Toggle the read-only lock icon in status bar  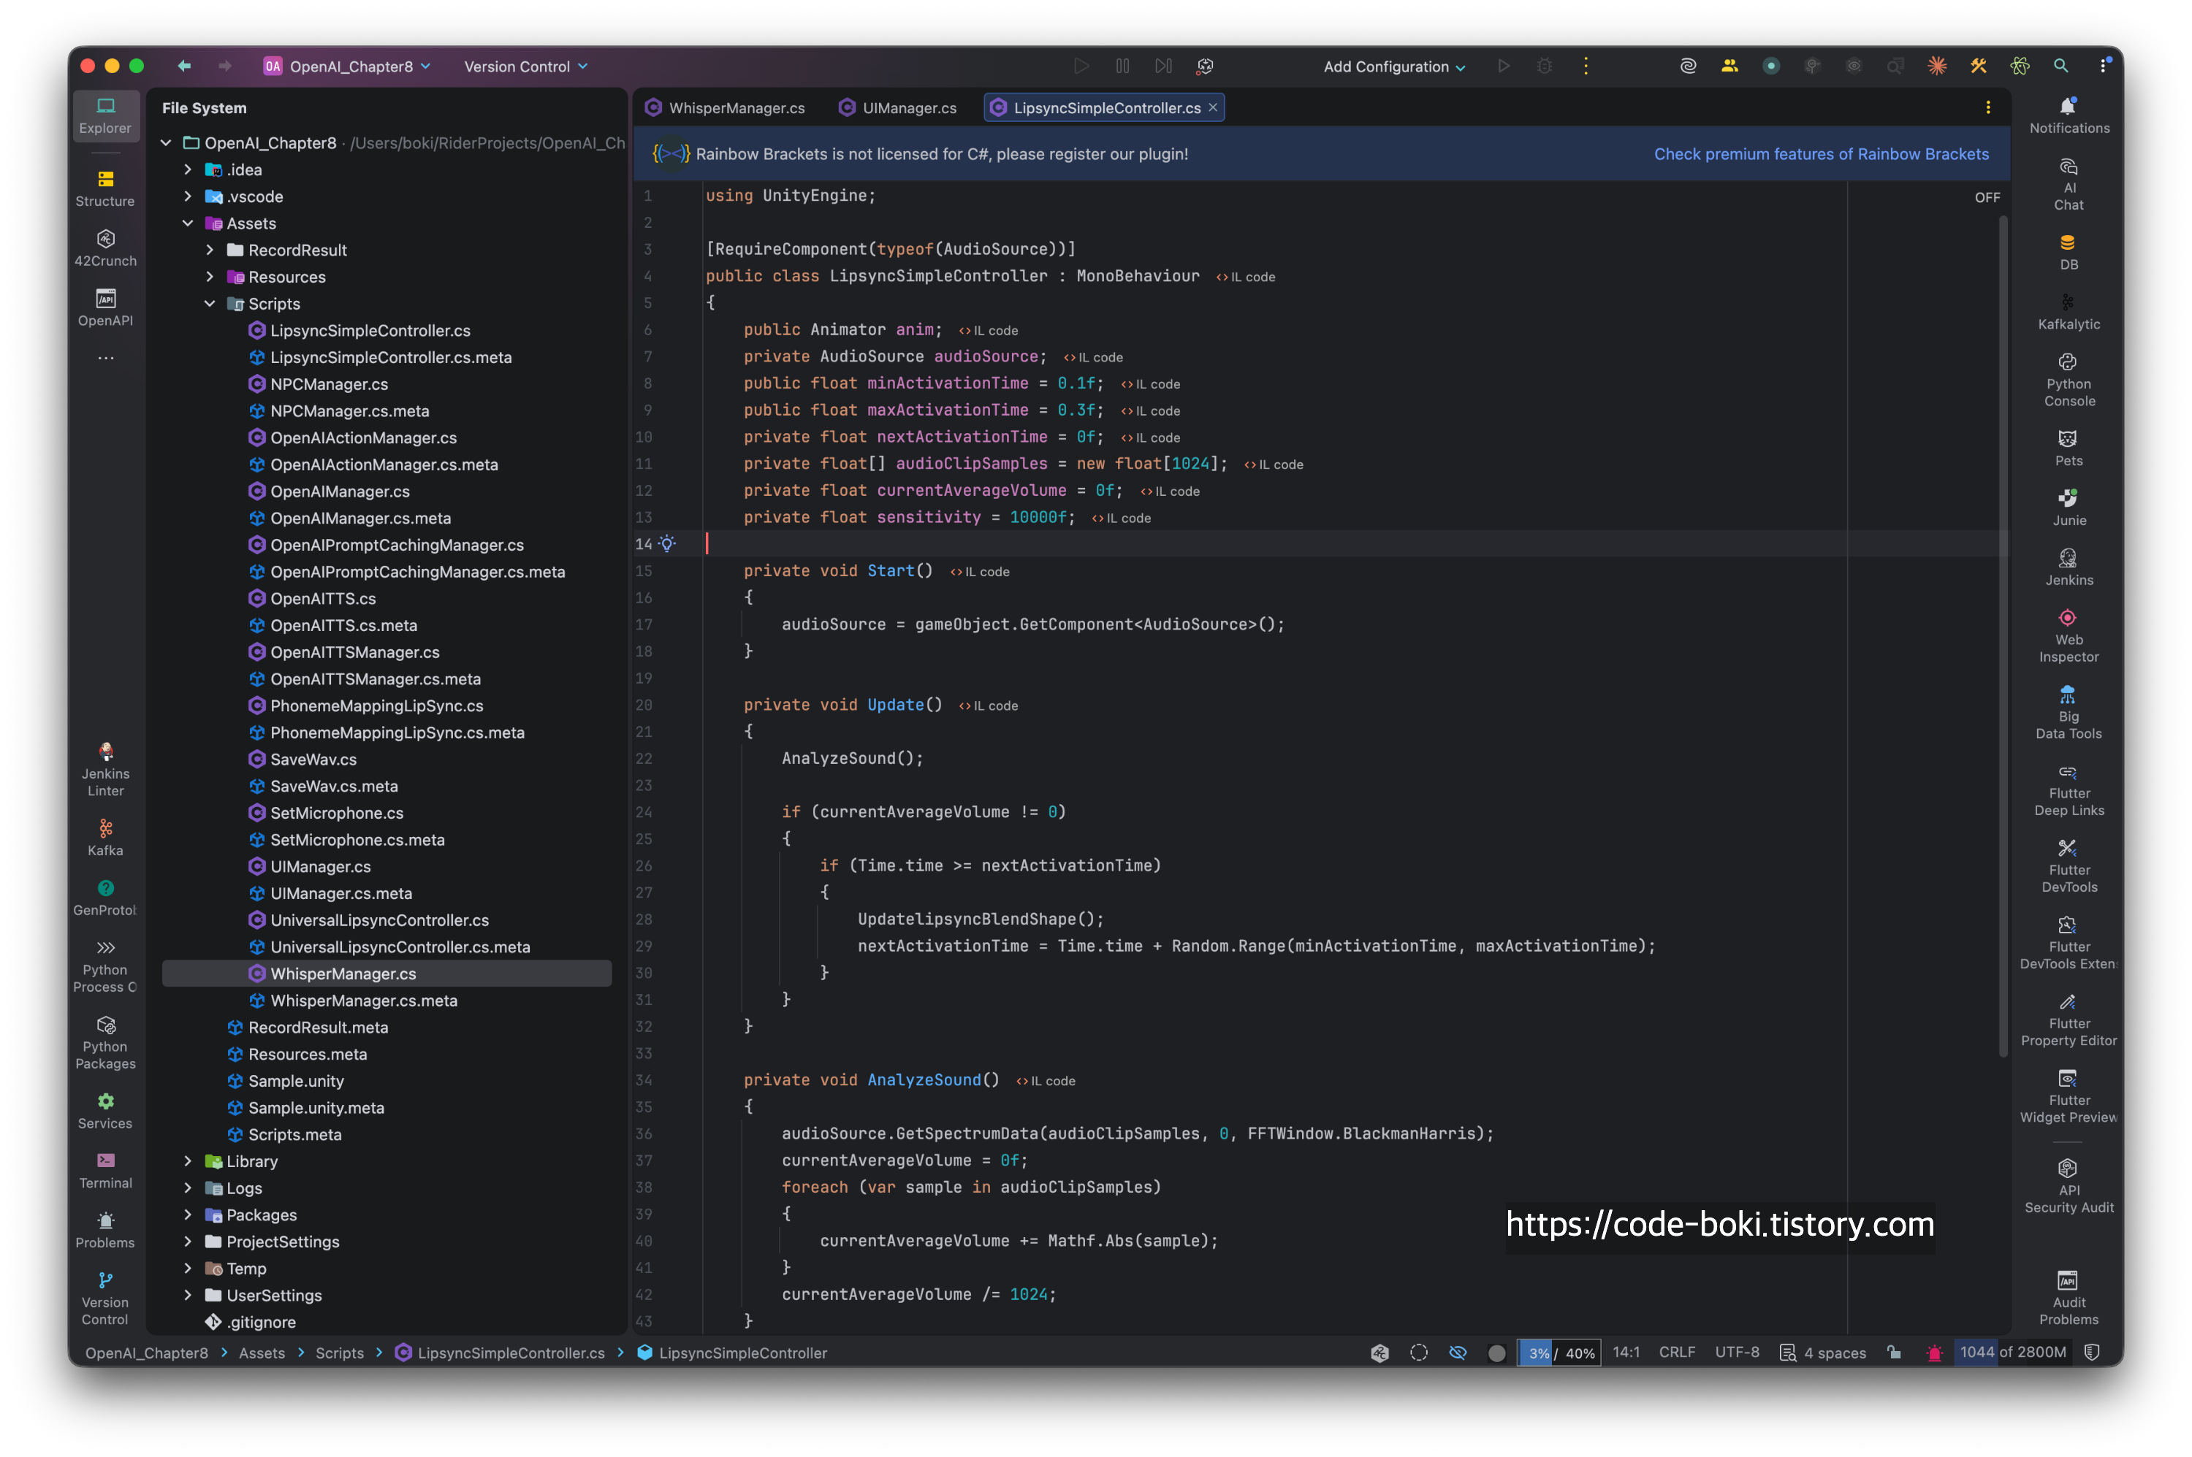coord(1894,1353)
